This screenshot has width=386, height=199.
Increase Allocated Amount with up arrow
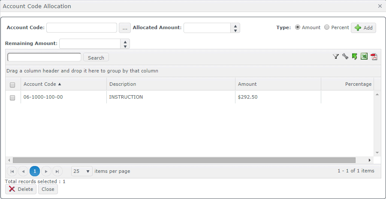pyautogui.click(x=235, y=26)
